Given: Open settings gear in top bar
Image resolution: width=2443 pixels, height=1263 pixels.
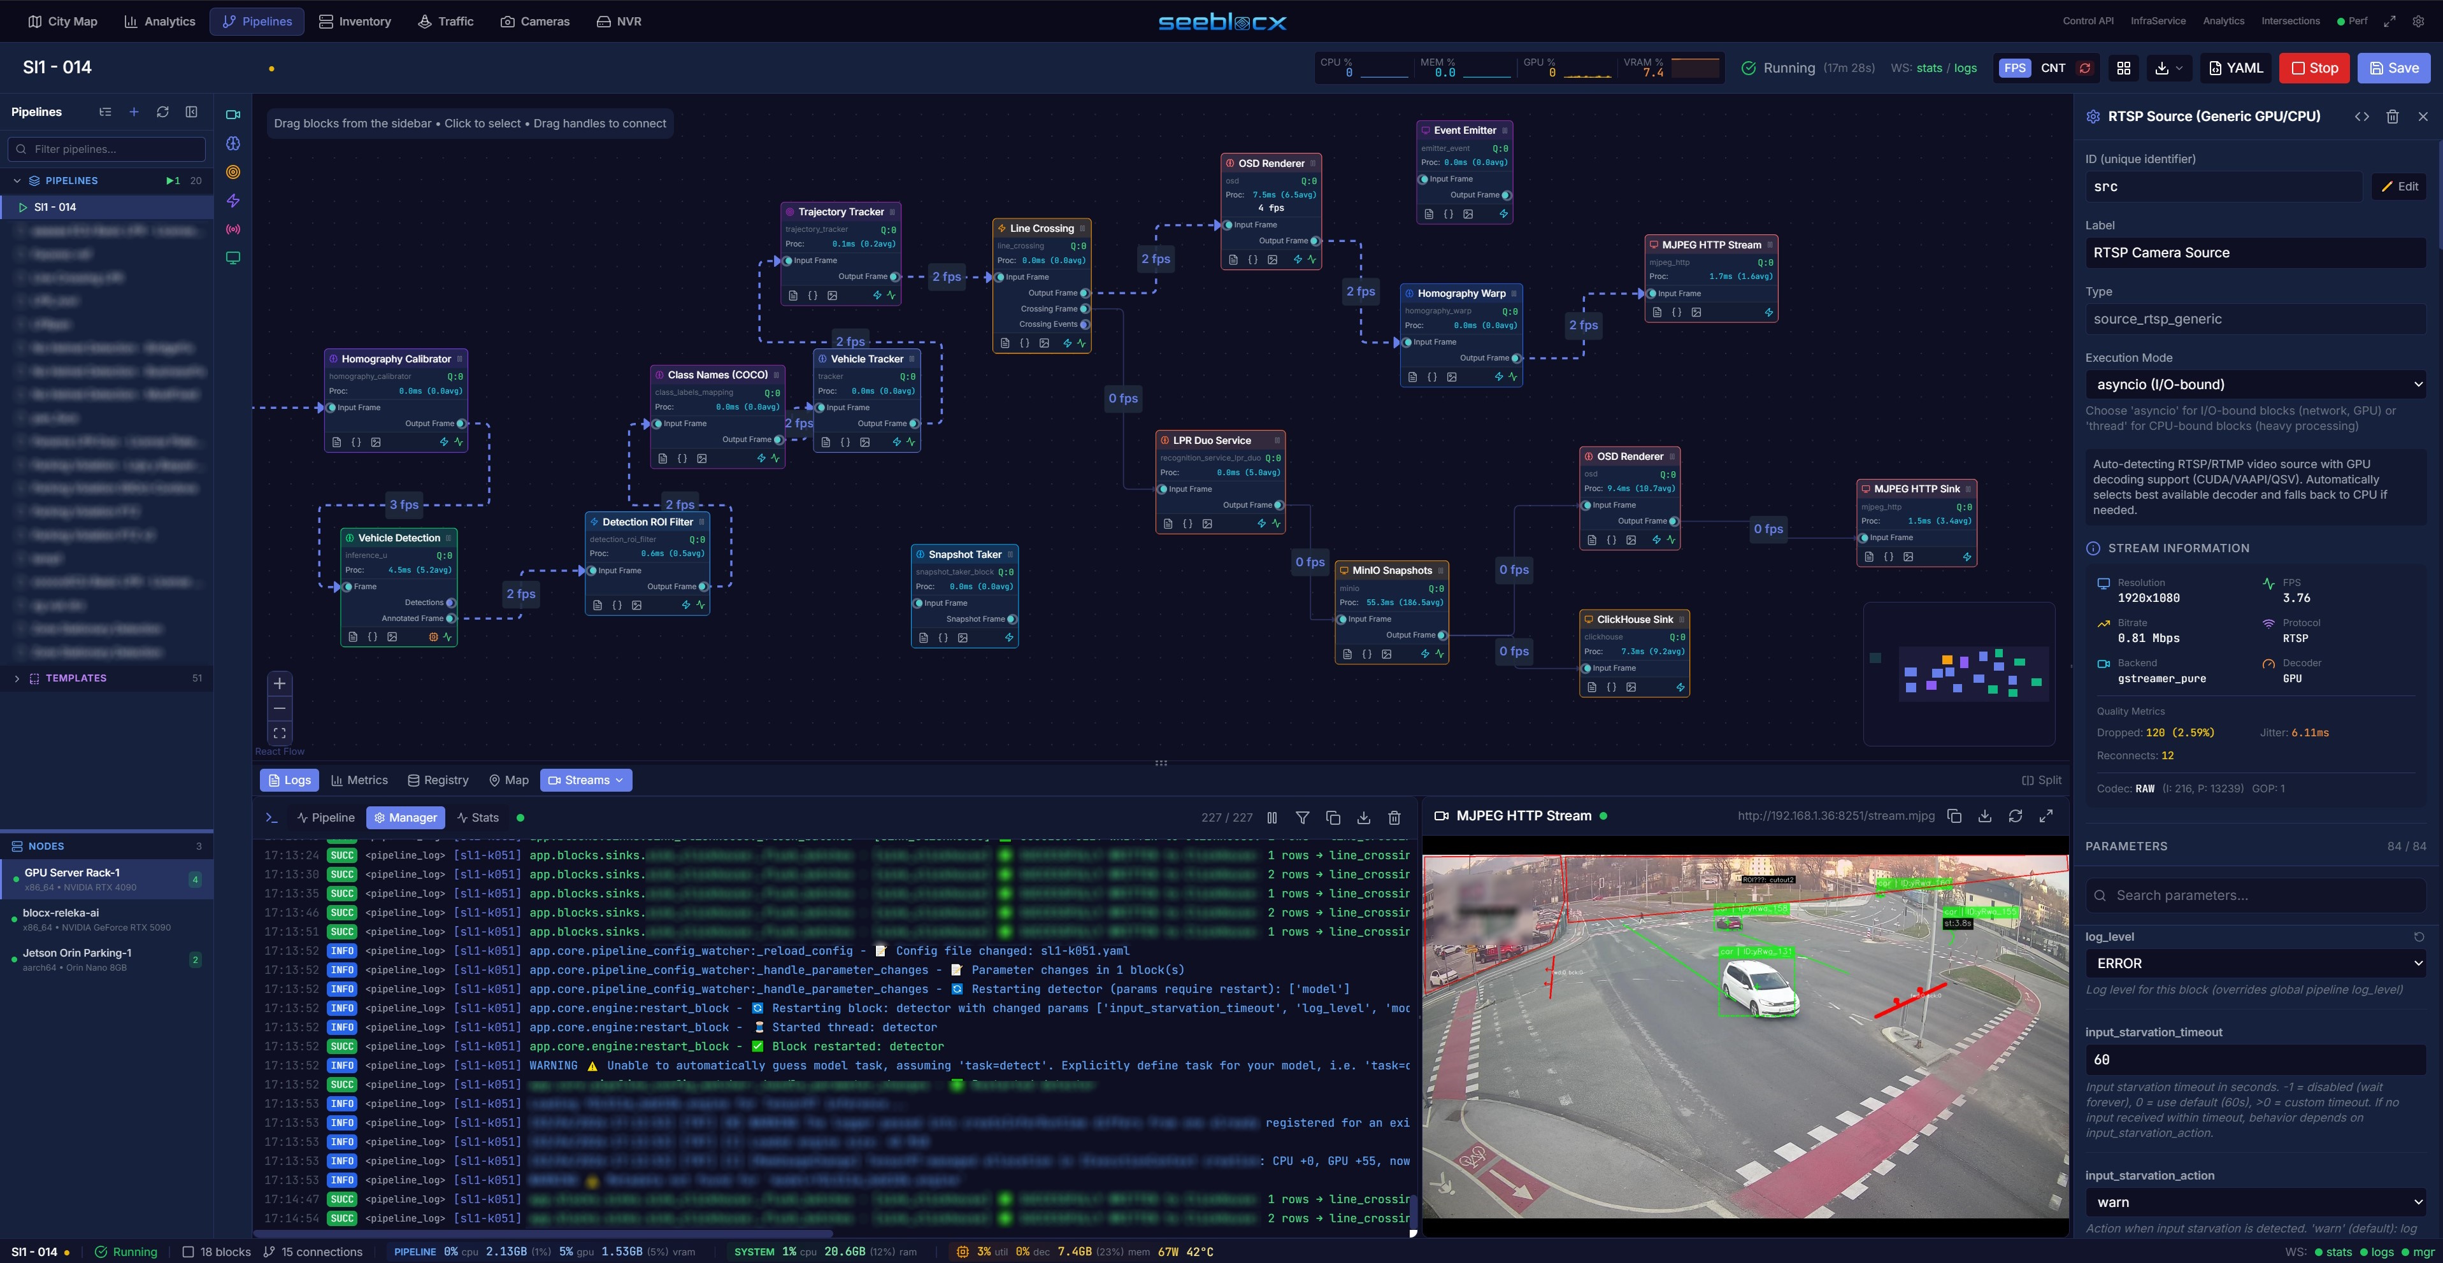Looking at the screenshot, I should 2418,21.
